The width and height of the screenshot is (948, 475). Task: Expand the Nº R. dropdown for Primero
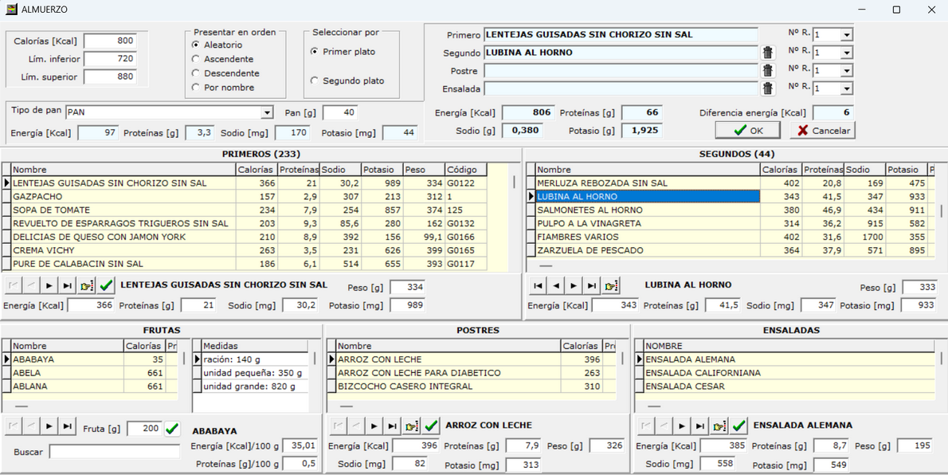point(846,35)
